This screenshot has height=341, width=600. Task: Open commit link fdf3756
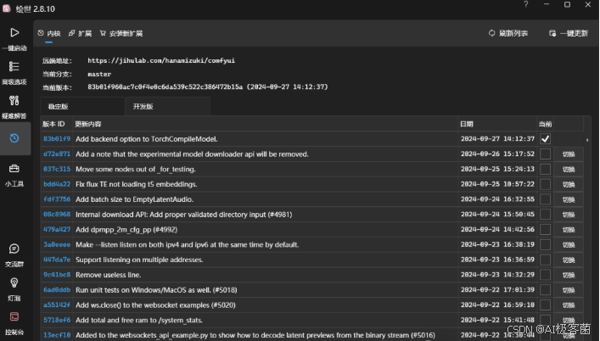pyautogui.click(x=57, y=199)
